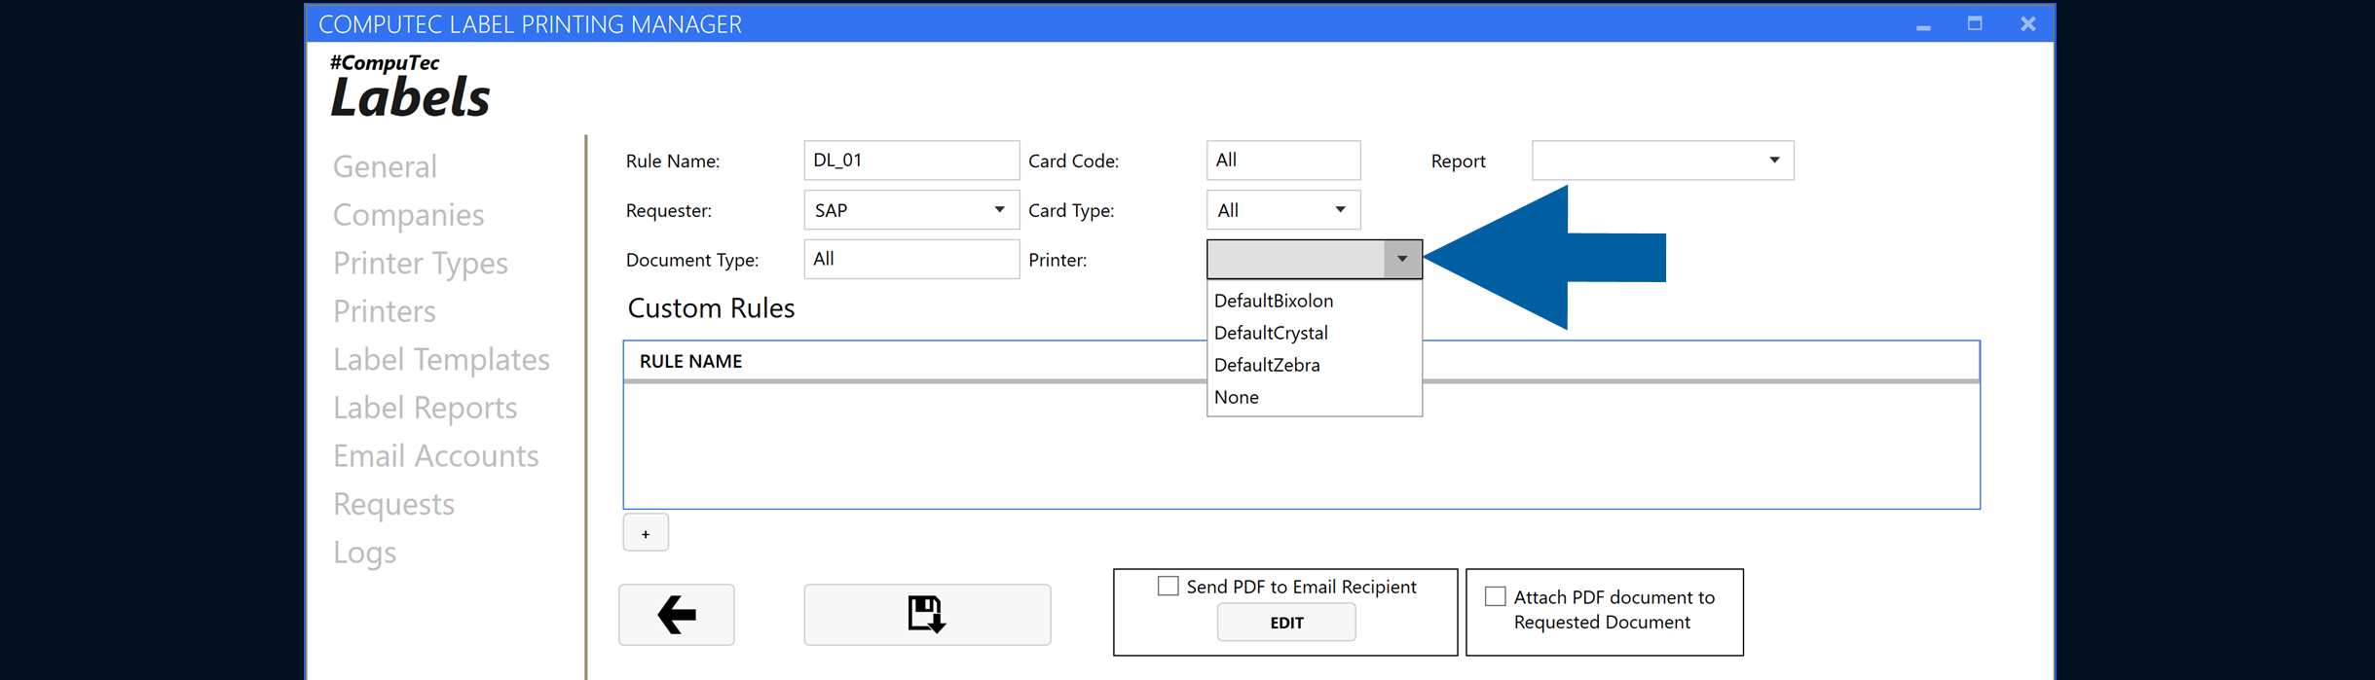The width and height of the screenshot is (2375, 680).
Task: Select DefaultCrystal printer option
Action: [x=1314, y=333]
